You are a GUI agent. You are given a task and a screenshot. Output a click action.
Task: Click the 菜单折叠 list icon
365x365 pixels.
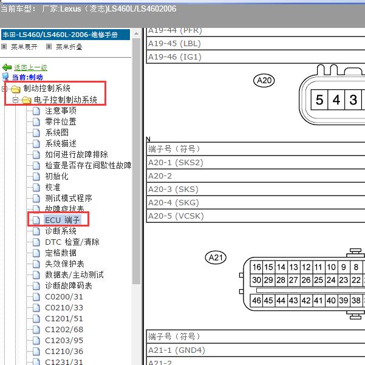coord(49,47)
